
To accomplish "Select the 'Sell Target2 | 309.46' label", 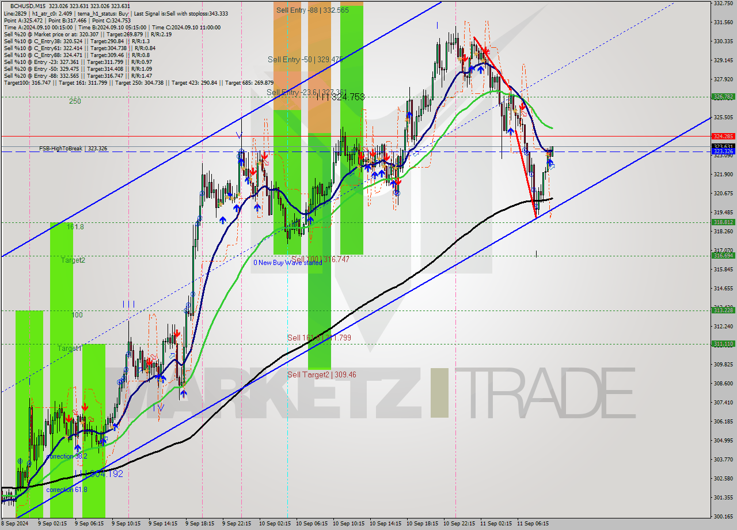I will tap(321, 374).
